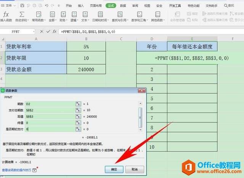
Task: Expand quick access toolbar customize arrow
Action: (x=59, y=6)
